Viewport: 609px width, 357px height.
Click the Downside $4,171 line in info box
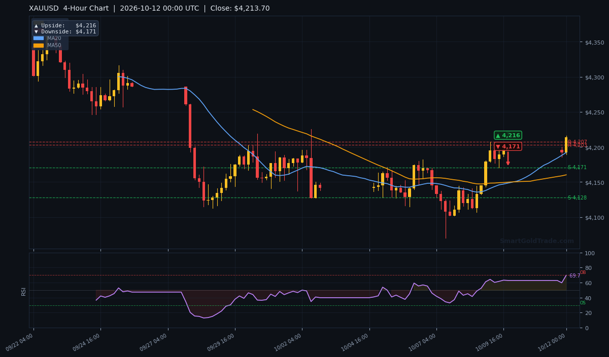coord(65,31)
